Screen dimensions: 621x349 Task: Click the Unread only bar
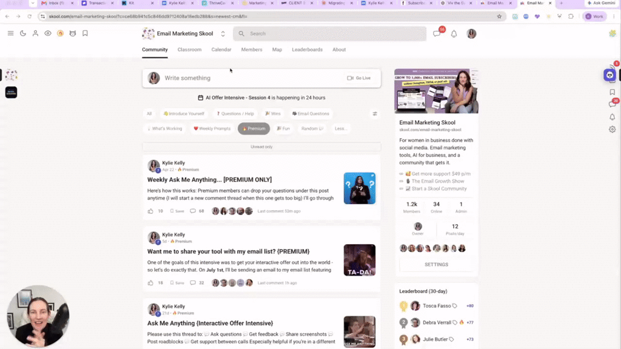click(x=261, y=147)
